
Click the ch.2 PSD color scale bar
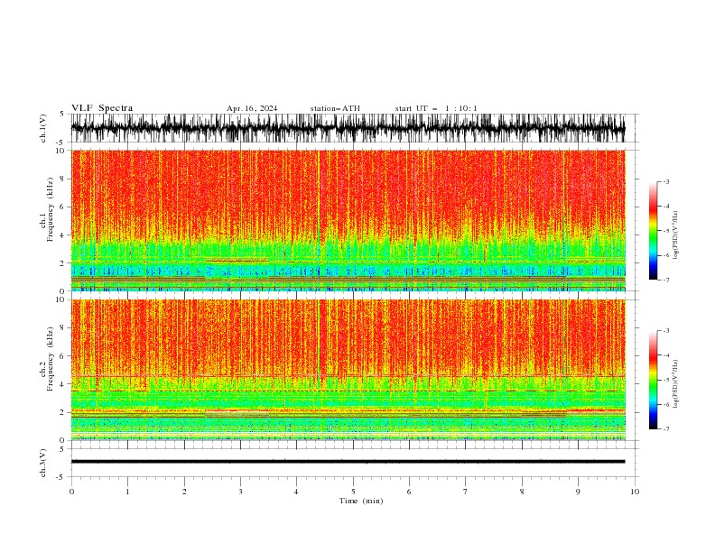click(653, 380)
